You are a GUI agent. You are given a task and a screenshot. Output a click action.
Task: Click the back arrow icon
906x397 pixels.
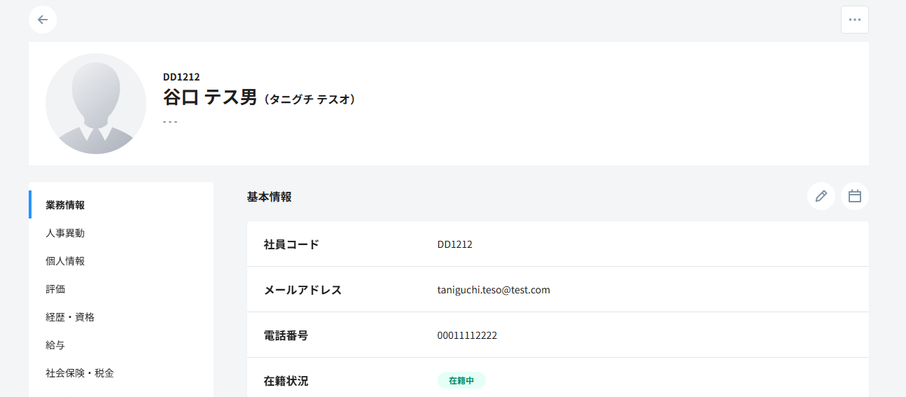click(x=43, y=20)
